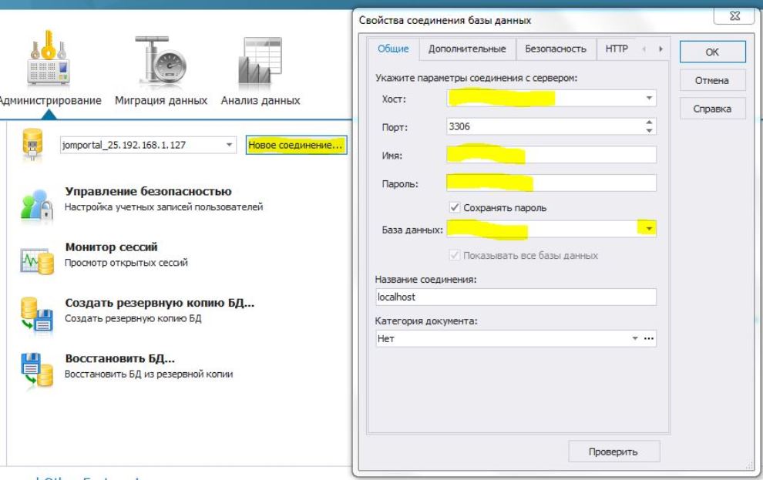763x480 pixels.
Task: Increase the port number with the up arrow
Action: tap(649, 123)
